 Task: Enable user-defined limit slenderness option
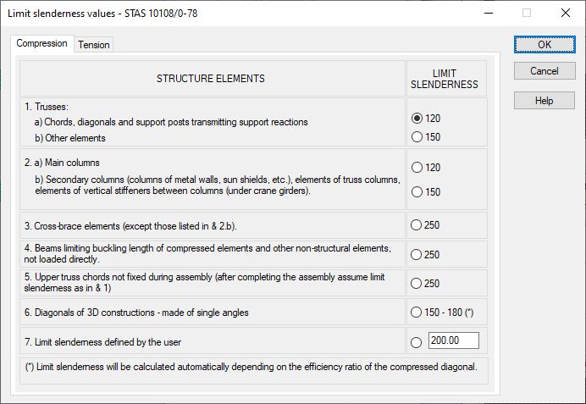pos(417,341)
